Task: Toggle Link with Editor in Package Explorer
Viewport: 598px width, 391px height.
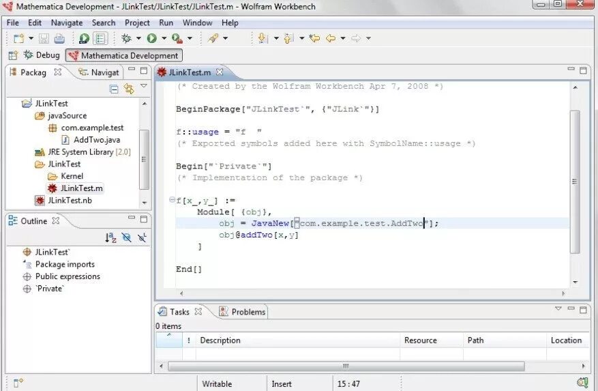Action: 129,89
